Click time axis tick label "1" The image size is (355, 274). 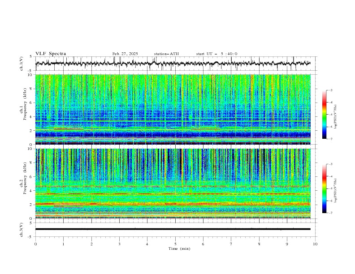coord(63,244)
